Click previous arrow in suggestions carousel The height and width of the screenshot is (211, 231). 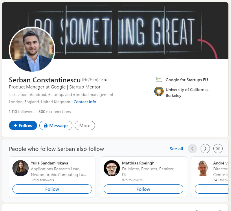click(x=192, y=149)
